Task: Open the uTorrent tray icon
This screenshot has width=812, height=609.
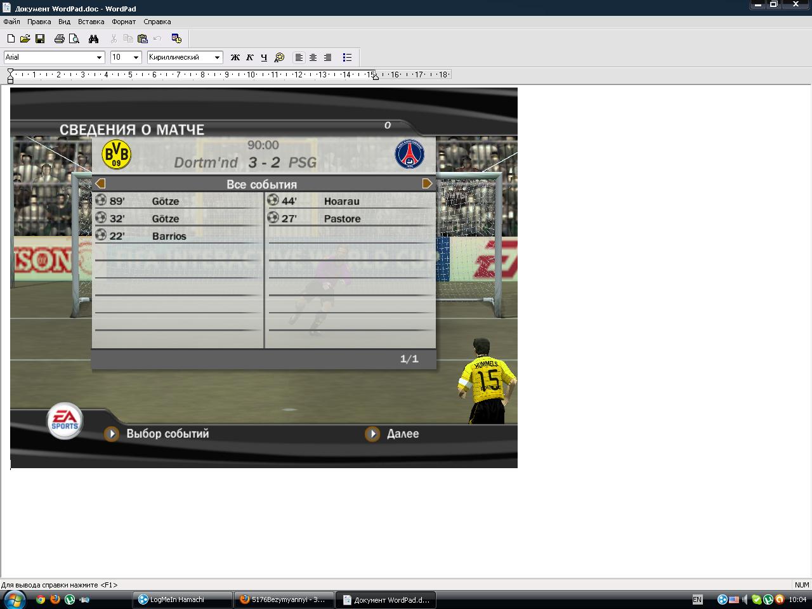Action: click(768, 599)
